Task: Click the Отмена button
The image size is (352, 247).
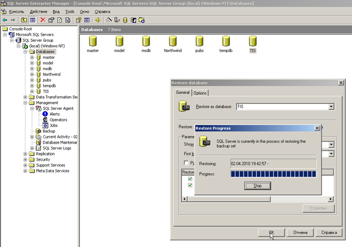Action: point(299,233)
